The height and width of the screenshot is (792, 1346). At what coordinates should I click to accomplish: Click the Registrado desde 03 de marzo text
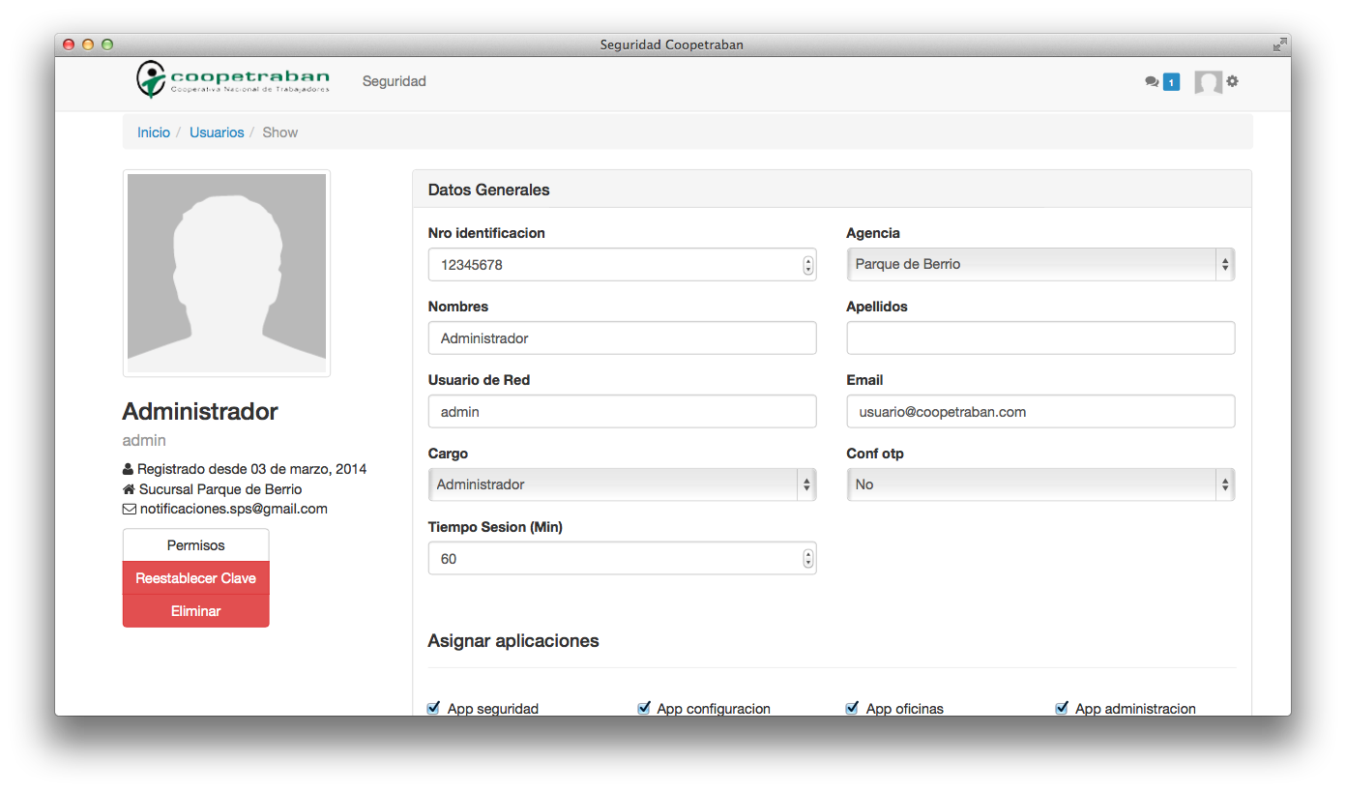click(x=251, y=469)
